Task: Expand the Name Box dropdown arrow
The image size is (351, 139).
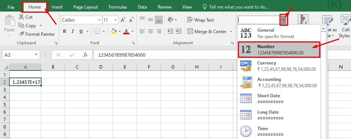Action: 36,55
